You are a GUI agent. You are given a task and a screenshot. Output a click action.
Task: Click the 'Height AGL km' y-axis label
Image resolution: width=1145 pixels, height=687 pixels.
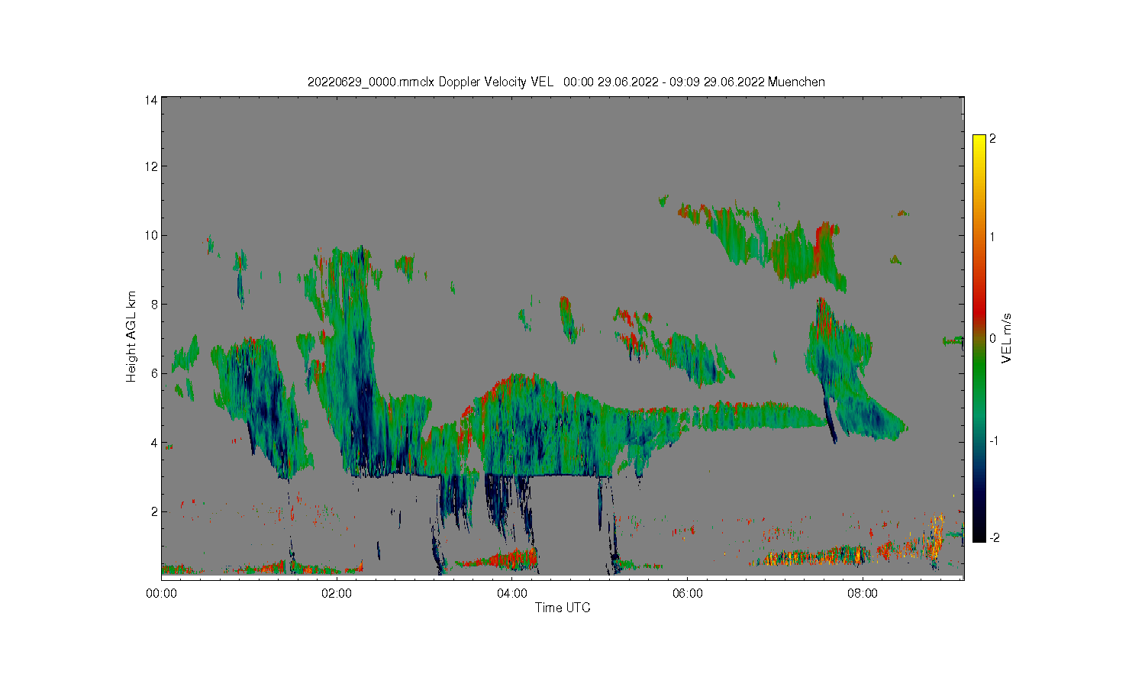[131, 337]
